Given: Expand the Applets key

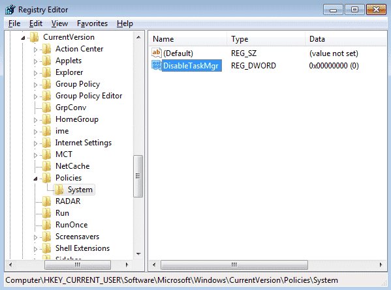Looking at the screenshot, I should pos(35,61).
